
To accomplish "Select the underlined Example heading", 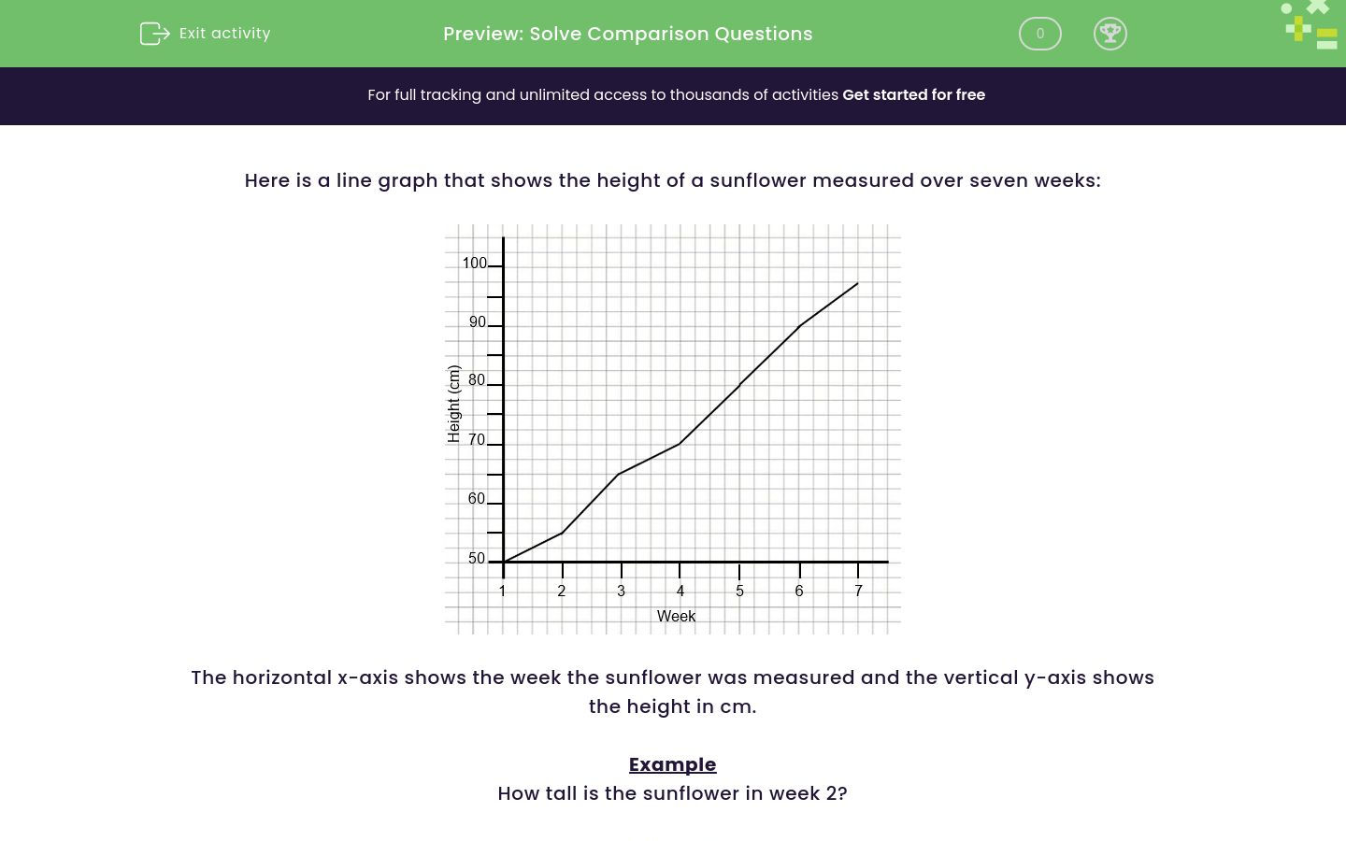I will coord(672,764).
